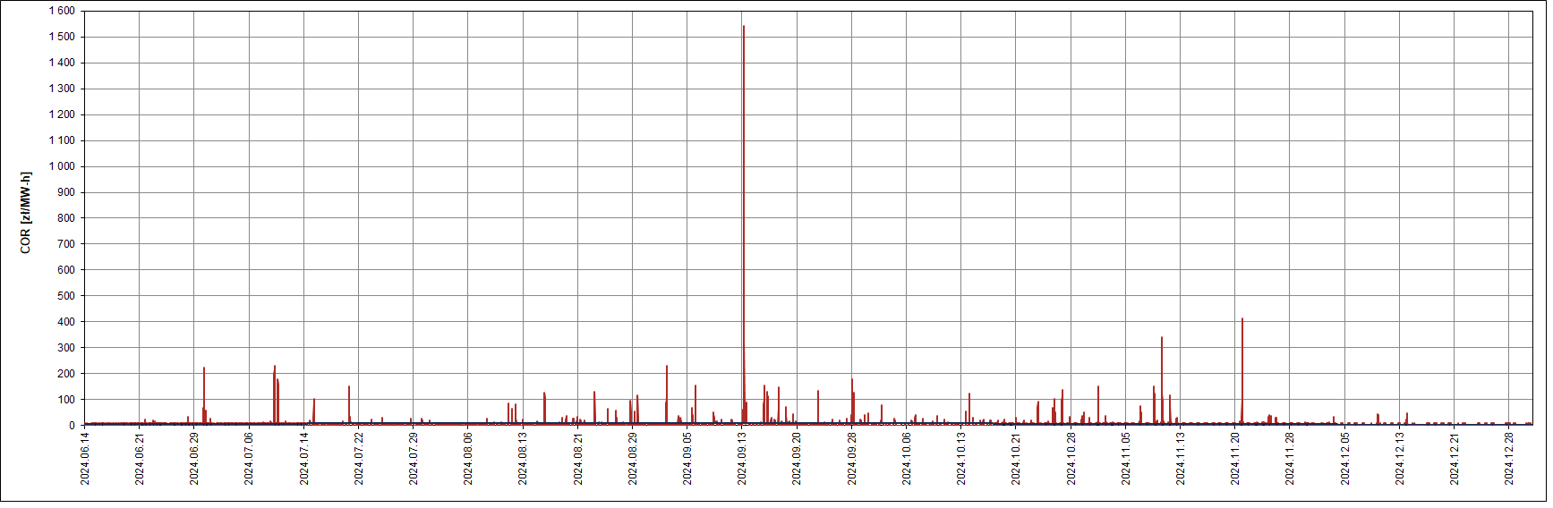
Task: Click the 2024.06.21 date label
Action: tap(140, 459)
